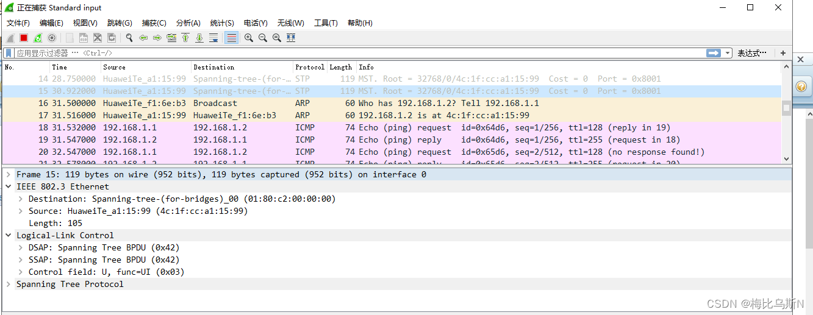The image size is (813, 315).
Task: Sort by the Time column header
Action: [x=75, y=67]
